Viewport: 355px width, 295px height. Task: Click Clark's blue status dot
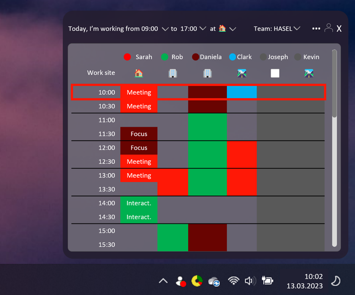[233, 57]
